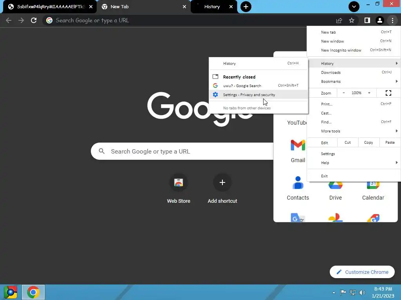Open the profile avatar icon

coord(380,20)
